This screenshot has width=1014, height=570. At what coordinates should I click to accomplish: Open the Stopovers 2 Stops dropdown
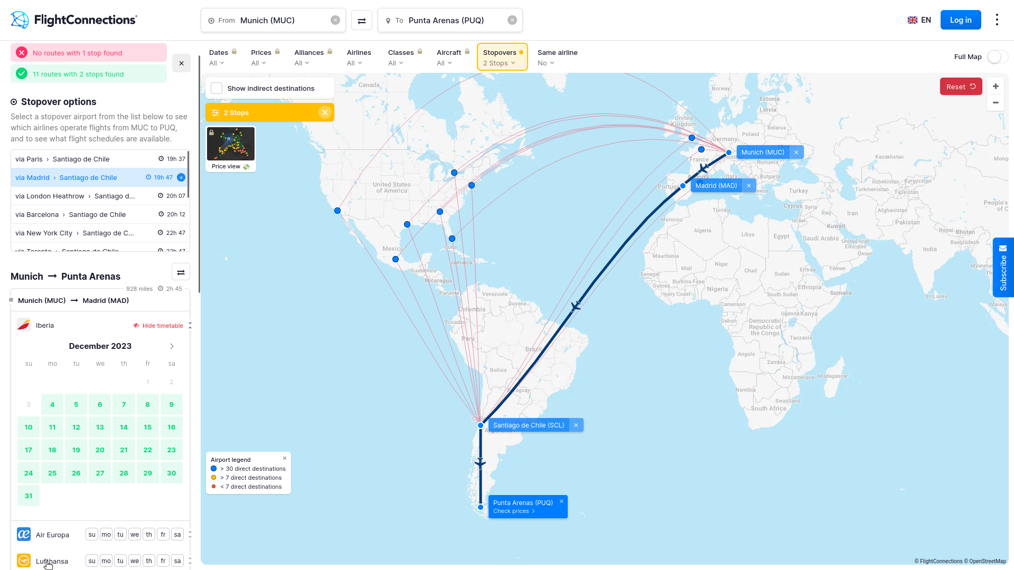pyautogui.click(x=503, y=57)
